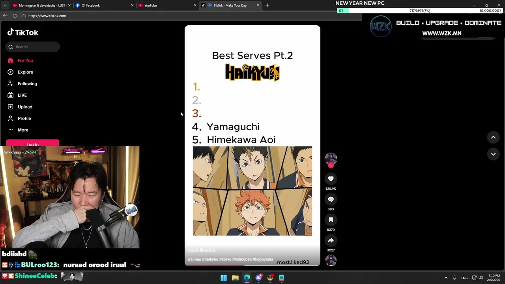Open a new browser tab
The height and width of the screenshot is (284, 505).
click(267, 6)
